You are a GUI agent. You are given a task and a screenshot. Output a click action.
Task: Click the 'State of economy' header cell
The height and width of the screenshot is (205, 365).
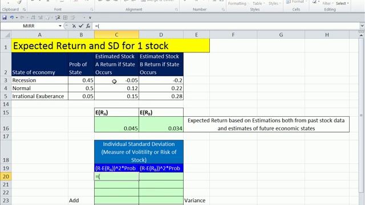pyautogui.click(x=39, y=64)
